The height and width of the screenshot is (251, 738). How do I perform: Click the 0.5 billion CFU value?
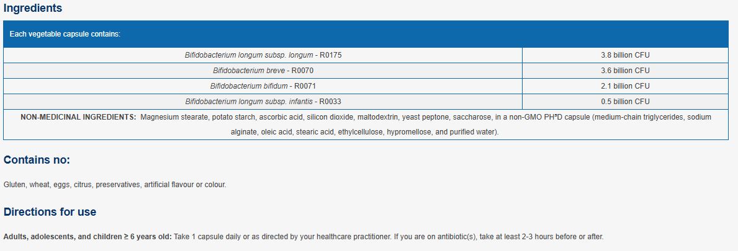[x=625, y=102]
